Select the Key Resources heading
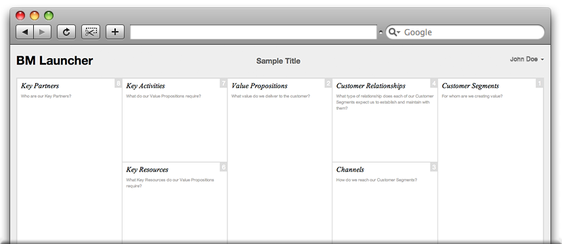This screenshot has width=562, height=244. click(x=147, y=169)
